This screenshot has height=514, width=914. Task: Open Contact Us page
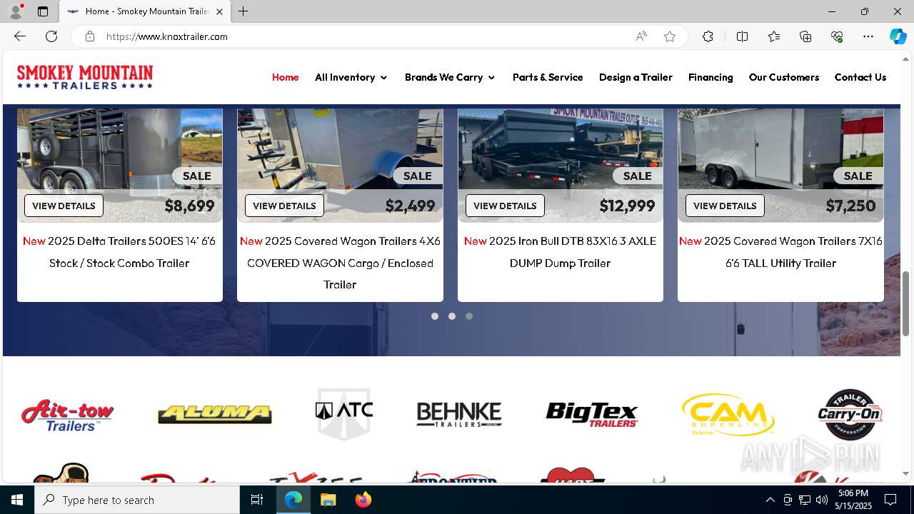(x=860, y=77)
